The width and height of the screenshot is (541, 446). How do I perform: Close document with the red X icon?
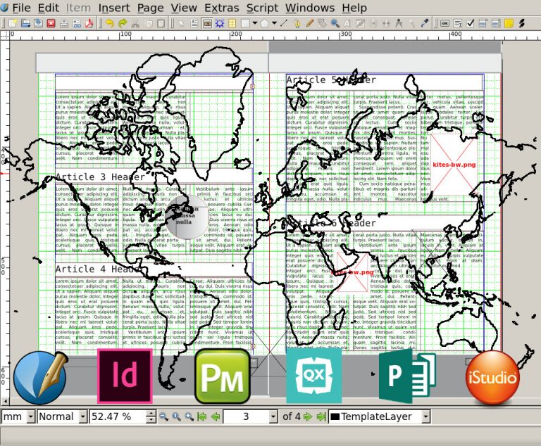(51, 23)
